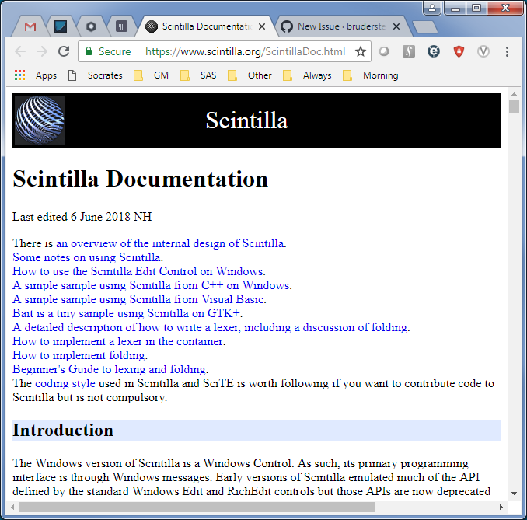Open the gray S extension icon

tap(409, 51)
